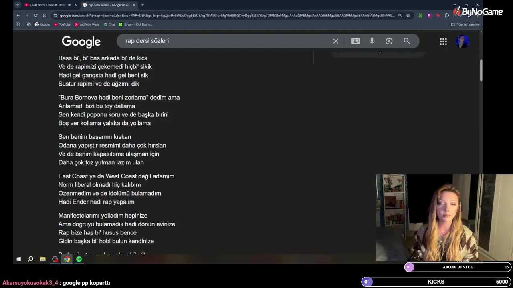Open the browser home page
The height and width of the screenshot is (288, 513).
tap(44, 15)
